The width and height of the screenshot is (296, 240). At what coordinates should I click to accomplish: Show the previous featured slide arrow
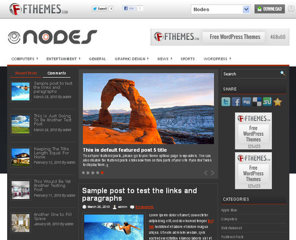click(x=206, y=173)
